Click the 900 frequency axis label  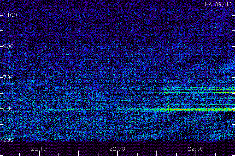[x=8, y=46]
